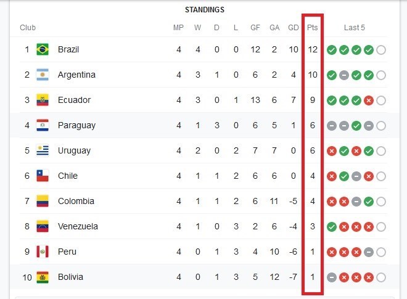This screenshot has width=407, height=299.
Task: Click the GD column header
Action: [293, 28]
